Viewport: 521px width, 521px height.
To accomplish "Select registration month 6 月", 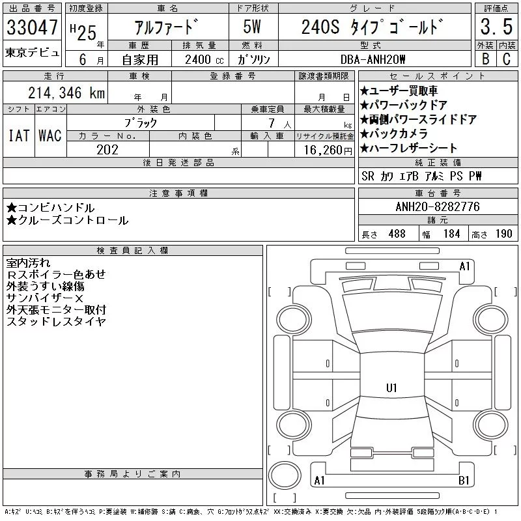I will tap(92, 60).
